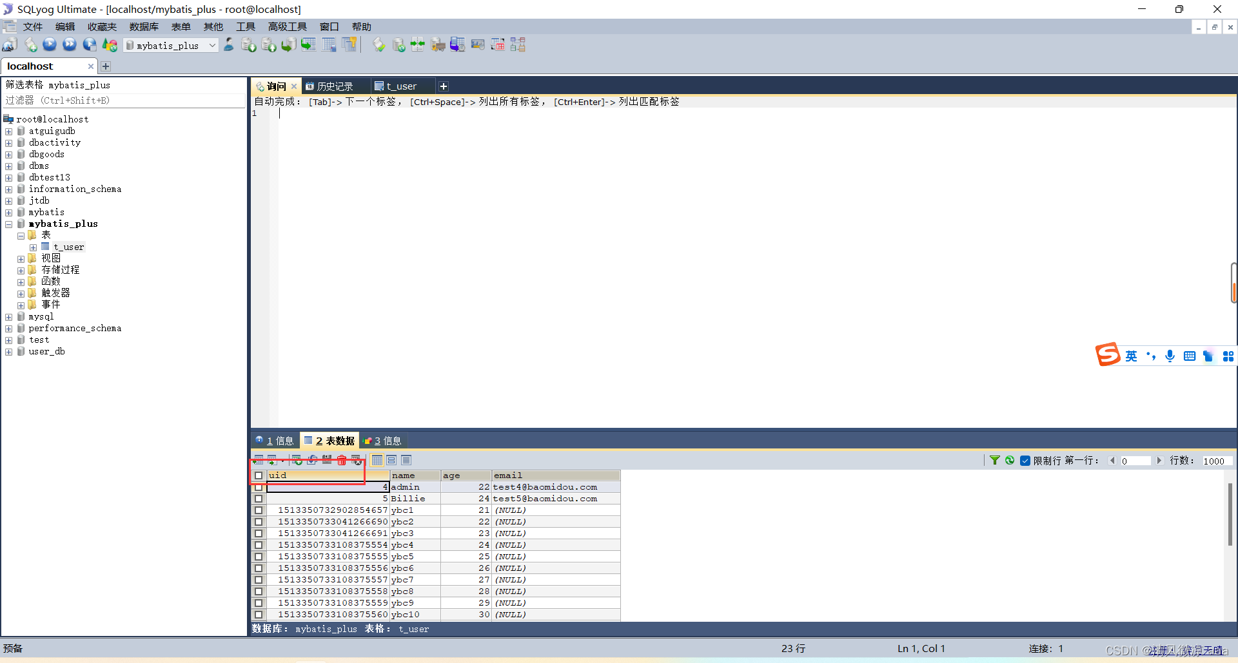
Task: Click the execute query play icon
Action: tap(50, 45)
